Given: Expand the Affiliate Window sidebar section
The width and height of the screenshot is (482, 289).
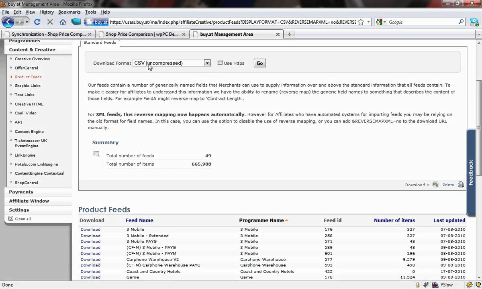Looking at the screenshot, I should [x=29, y=201].
